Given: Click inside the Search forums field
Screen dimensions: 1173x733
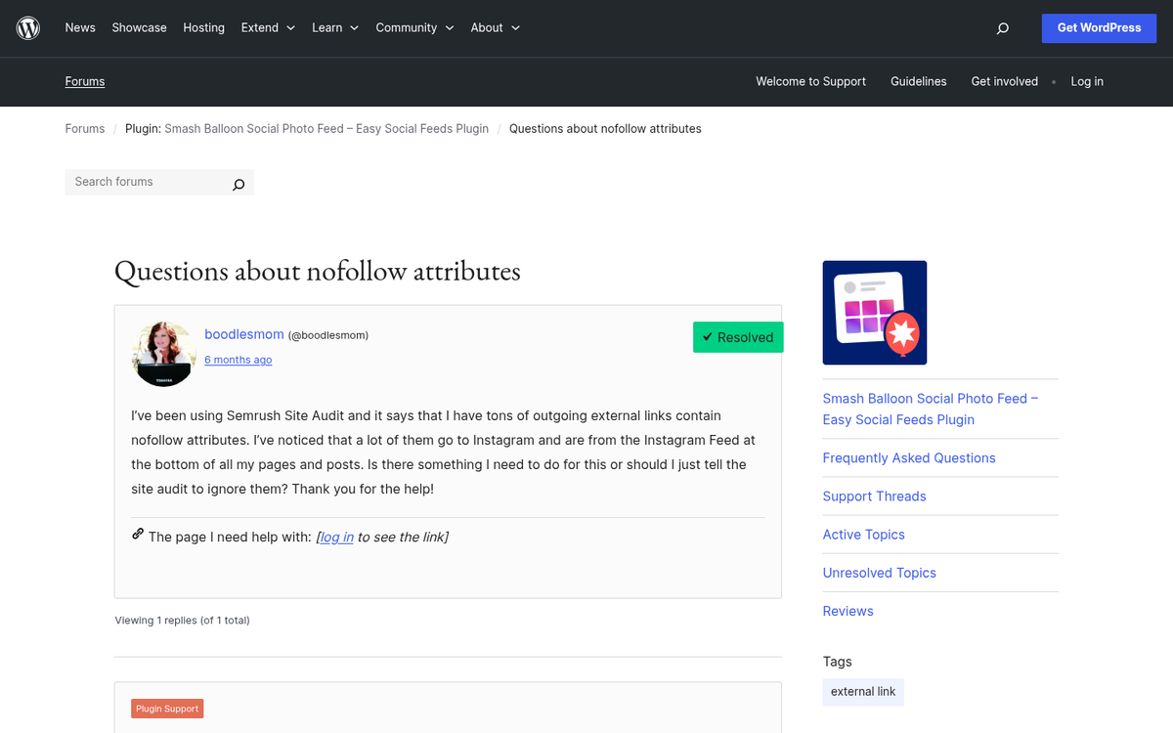Looking at the screenshot, I should 147,182.
